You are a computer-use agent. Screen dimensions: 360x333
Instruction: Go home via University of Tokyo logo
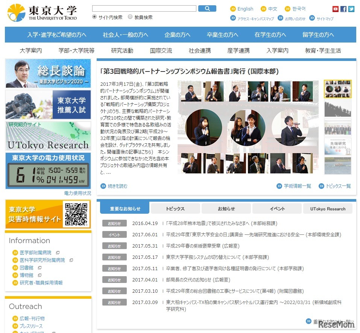point(42,13)
